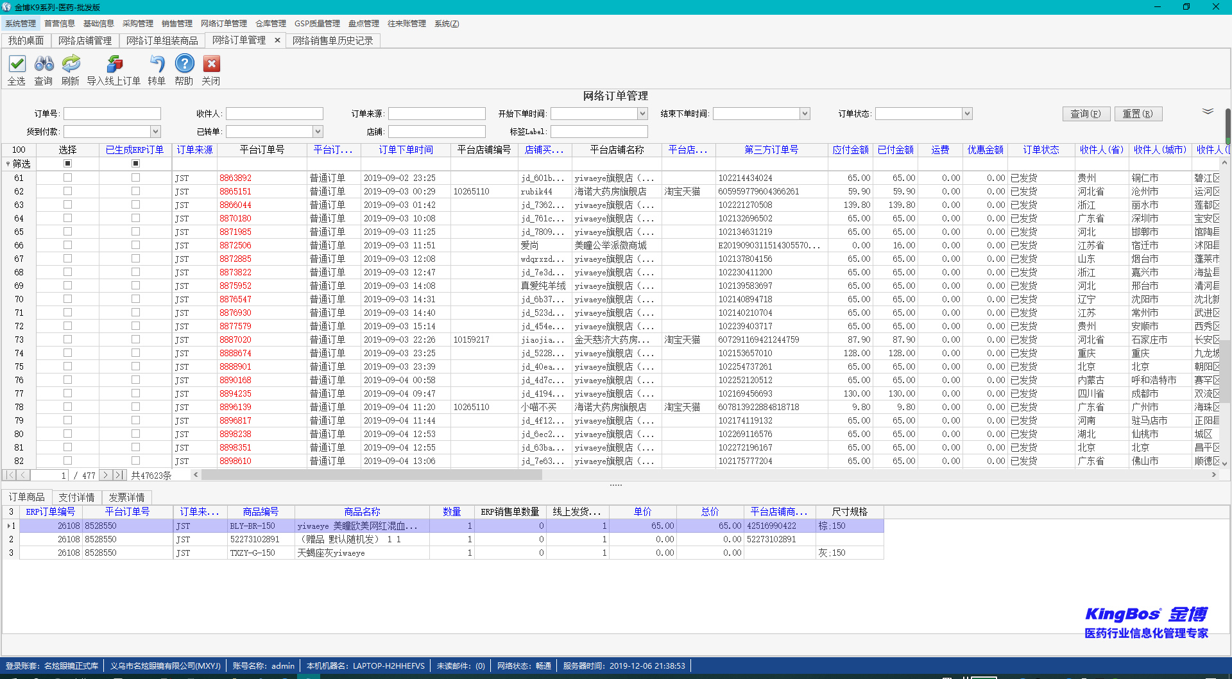Go to next page in pagination bar
This screenshot has height=679, width=1232.
[106, 475]
